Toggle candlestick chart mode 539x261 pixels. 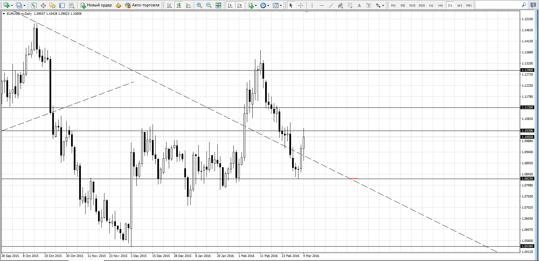(179, 5)
